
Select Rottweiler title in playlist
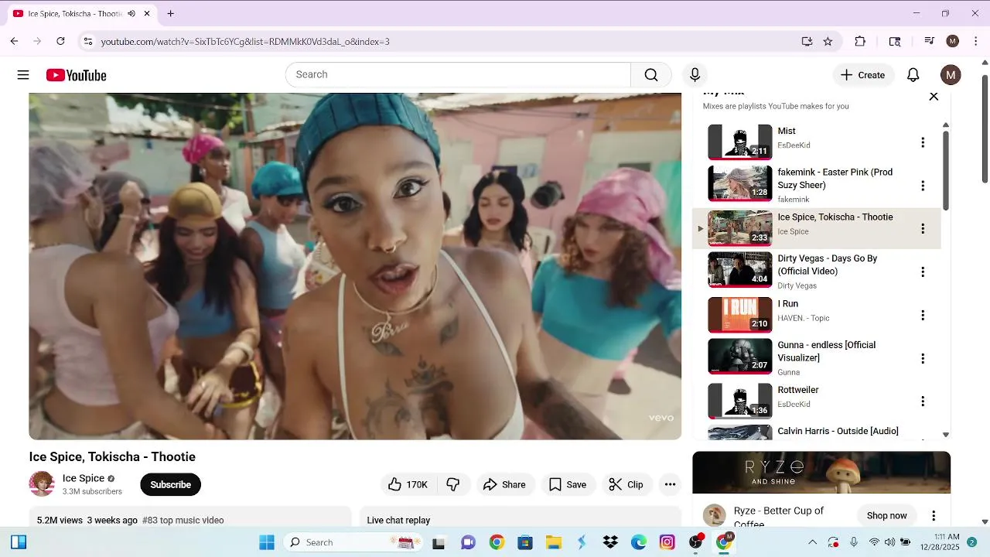tap(798, 390)
